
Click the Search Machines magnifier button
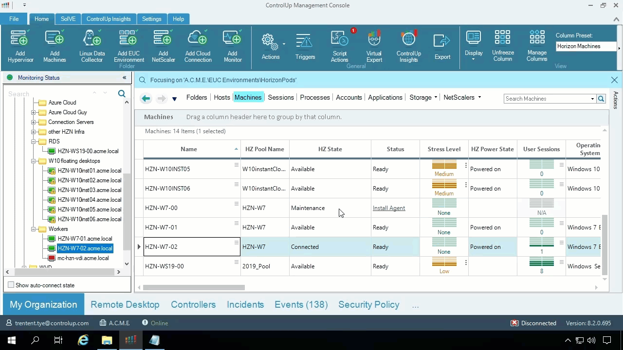coord(601,99)
